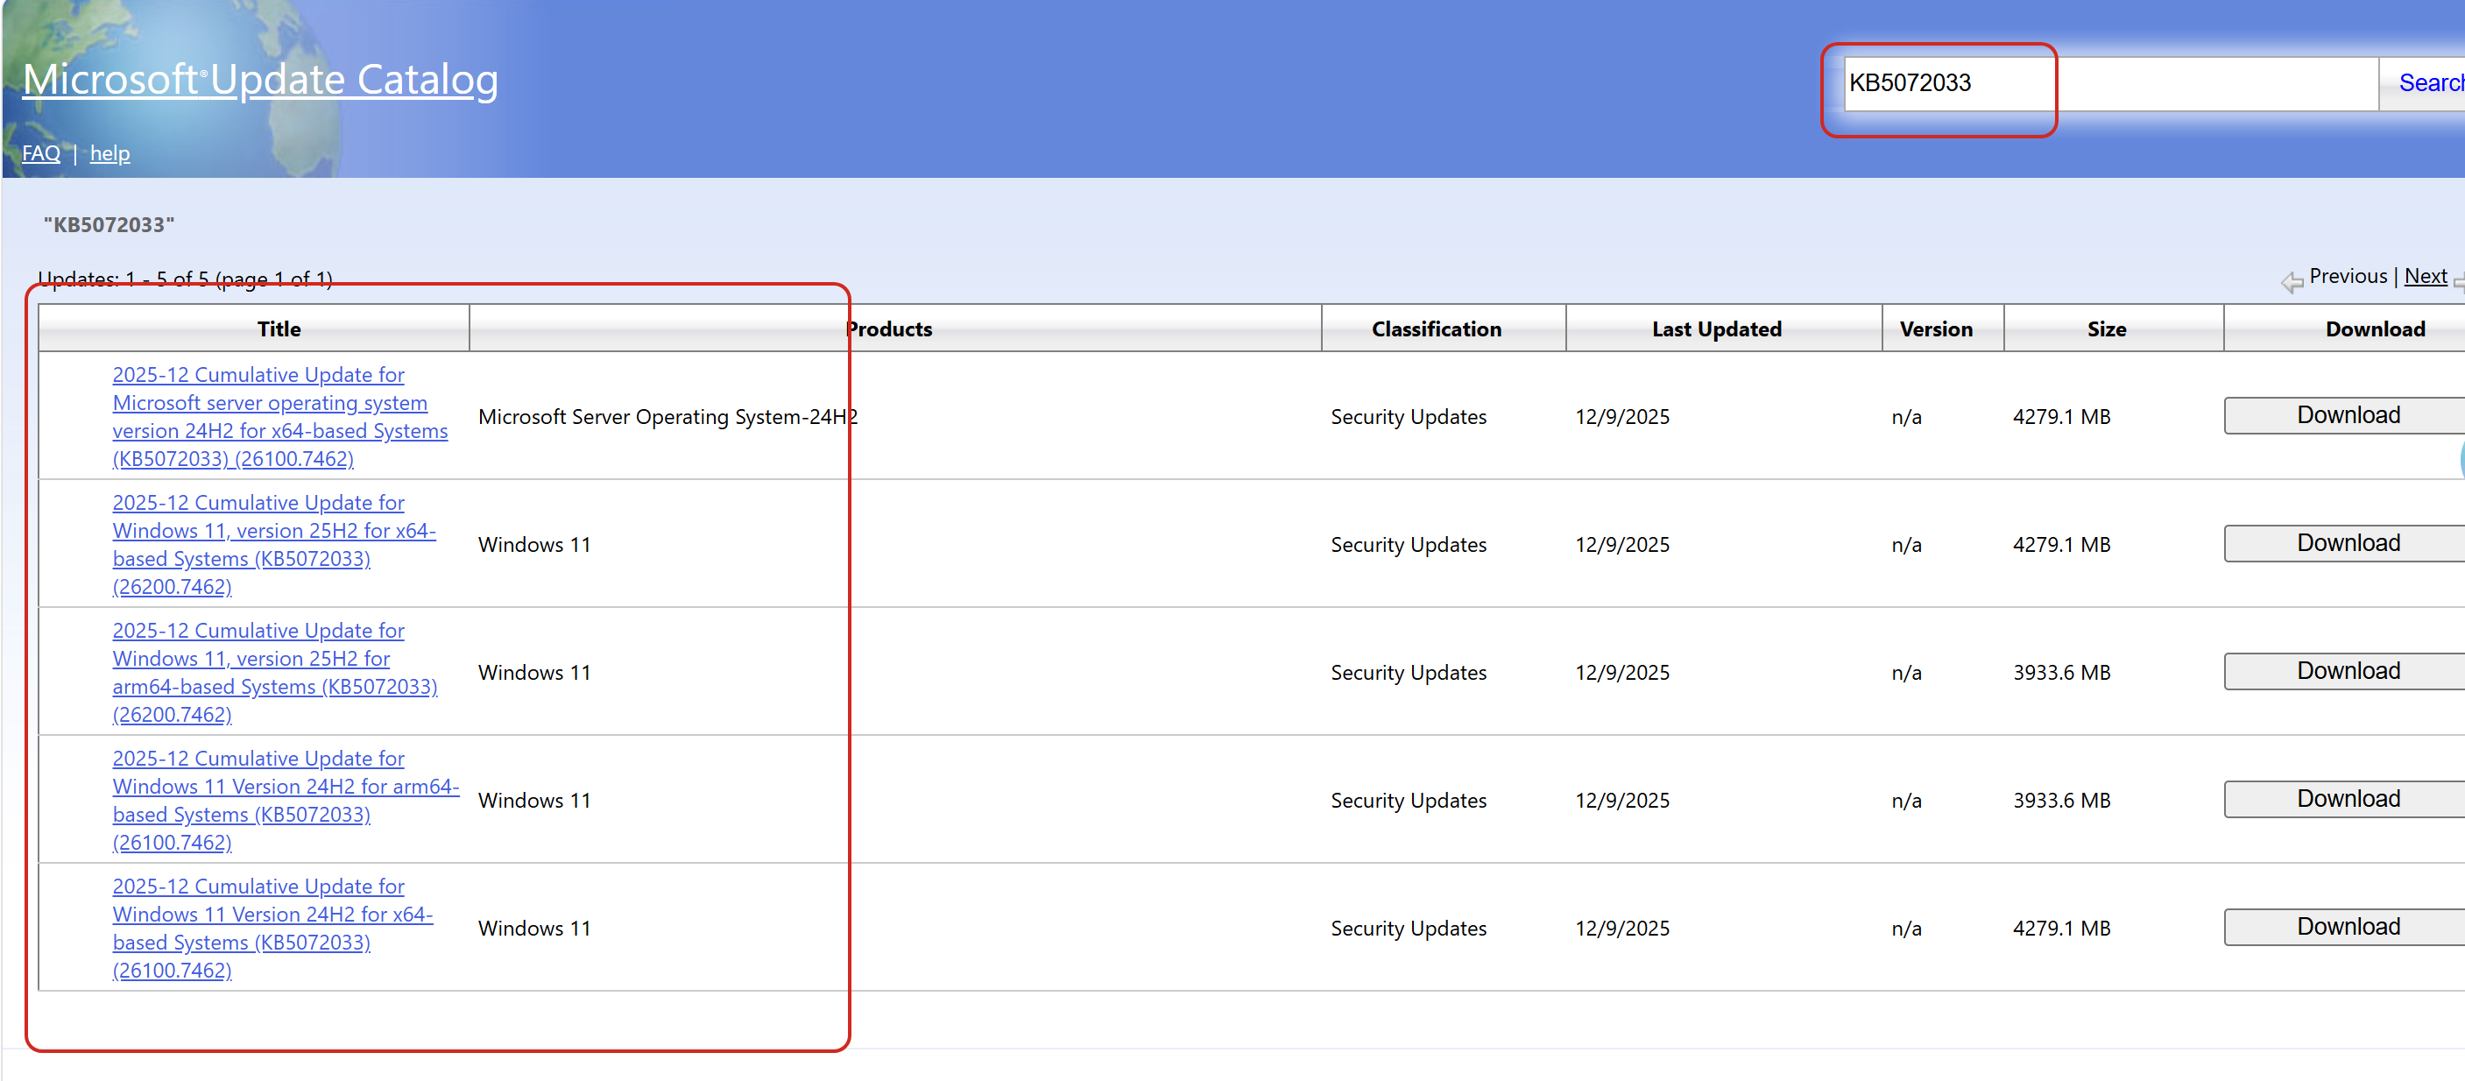Sort results by Classification column header

(x=1436, y=329)
